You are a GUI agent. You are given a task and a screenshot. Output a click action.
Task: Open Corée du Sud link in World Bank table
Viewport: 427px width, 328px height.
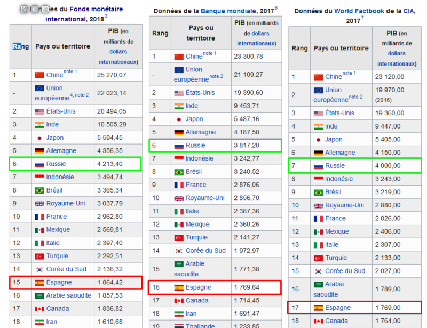(205, 251)
